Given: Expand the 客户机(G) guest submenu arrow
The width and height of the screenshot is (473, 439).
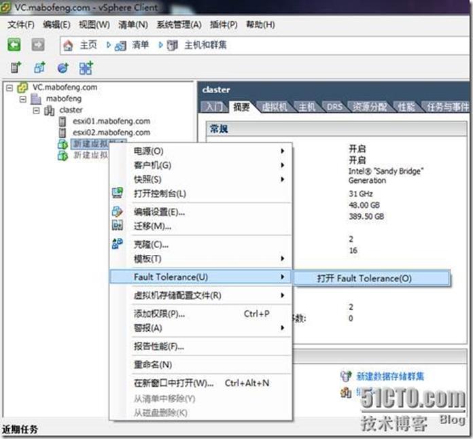Looking at the screenshot, I should [x=282, y=165].
